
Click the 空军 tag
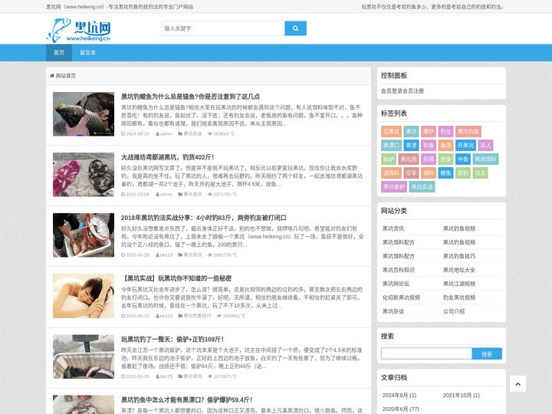click(x=411, y=172)
